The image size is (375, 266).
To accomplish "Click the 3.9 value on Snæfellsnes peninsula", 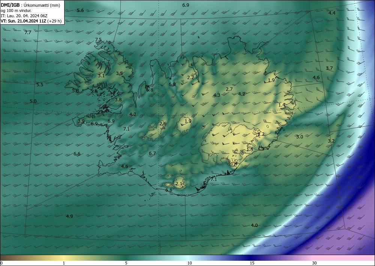I will click(81, 121).
